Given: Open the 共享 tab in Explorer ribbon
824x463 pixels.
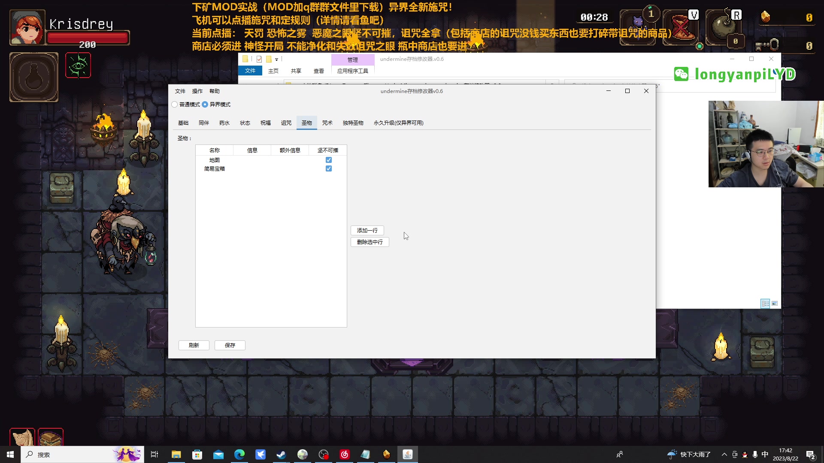Looking at the screenshot, I should click(296, 71).
